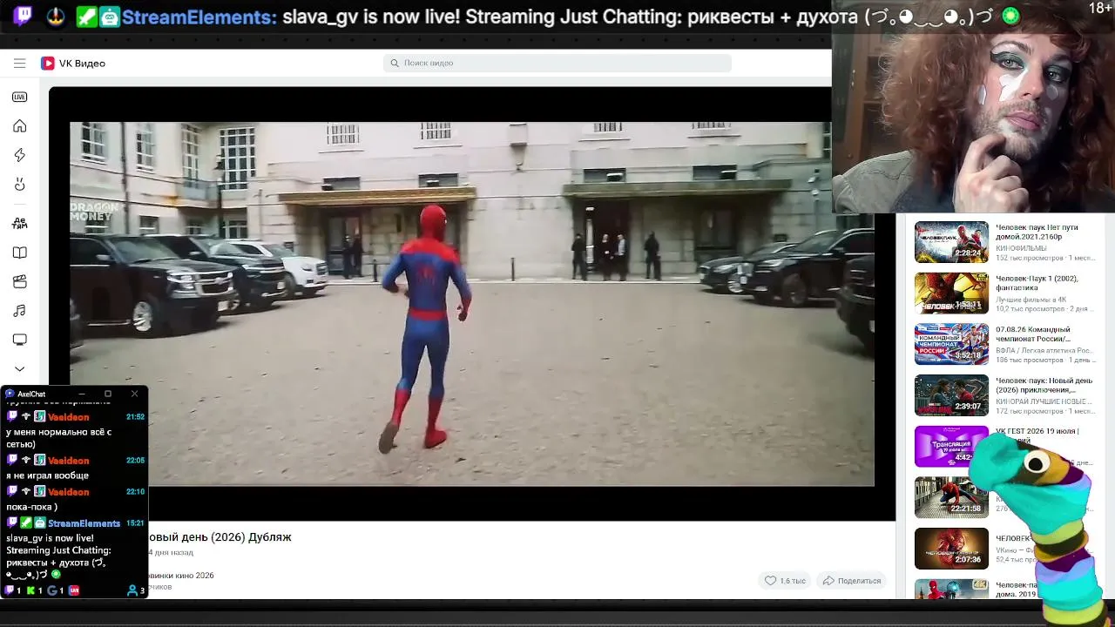Click the AxelChat window title
The height and width of the screenshot is (627, 1115).
point(31,394)
